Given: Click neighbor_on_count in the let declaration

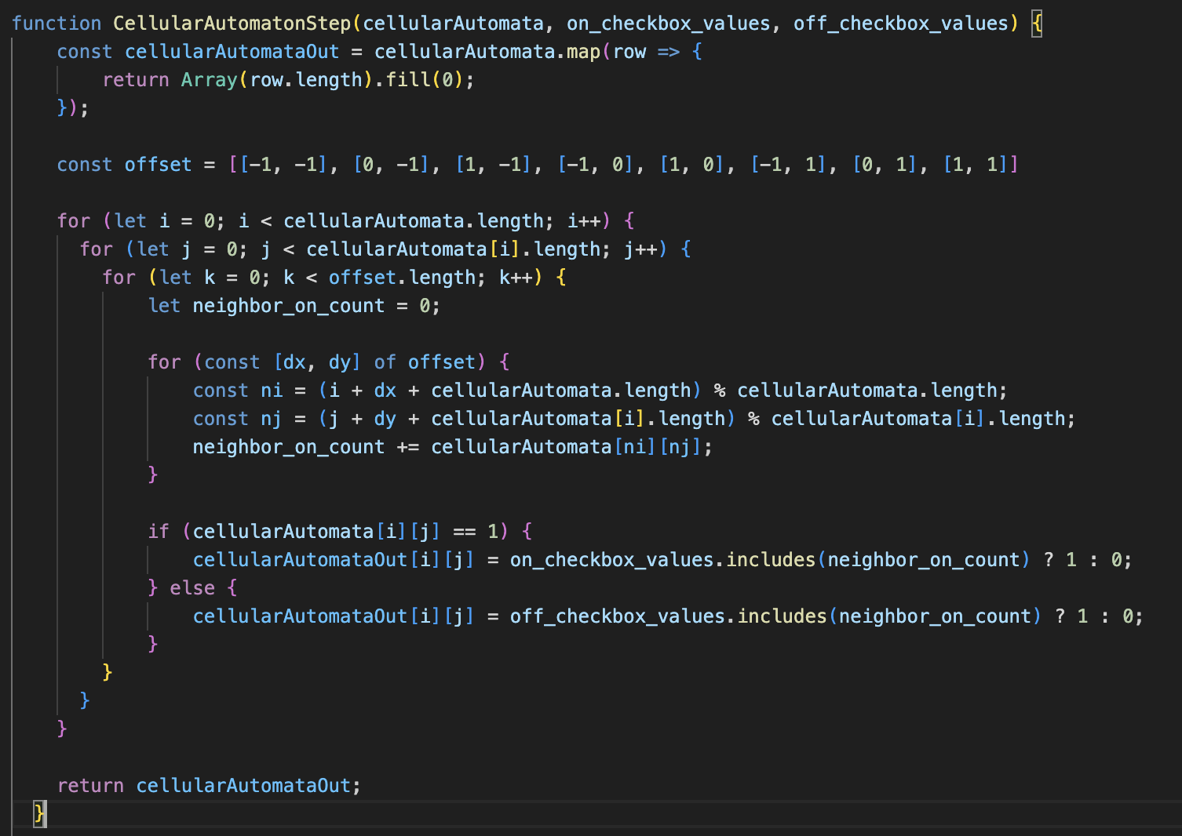Looking at the screenshot, I should (x=288, y=306).
